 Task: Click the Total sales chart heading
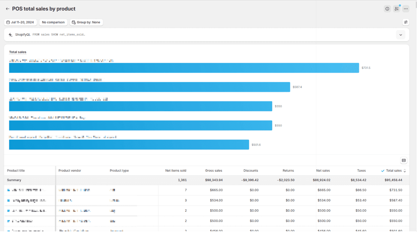tap(17, 52)
